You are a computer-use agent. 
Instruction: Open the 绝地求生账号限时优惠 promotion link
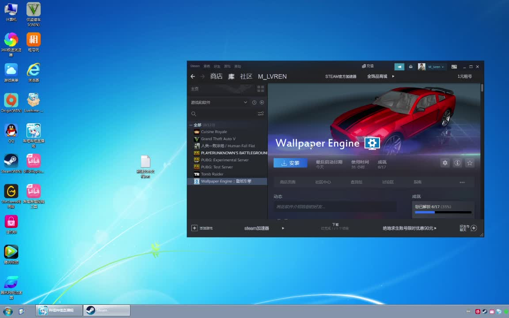409,228
